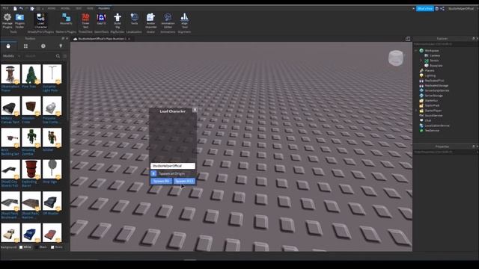This screenshot has height=269, width=479.
Task: Select White background option
Action: coord(25,247)
